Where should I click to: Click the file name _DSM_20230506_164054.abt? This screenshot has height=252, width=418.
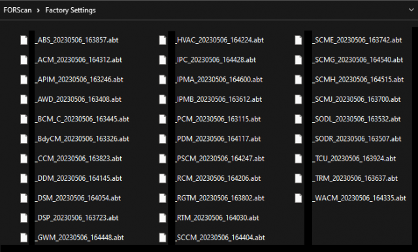pos(78,198)
